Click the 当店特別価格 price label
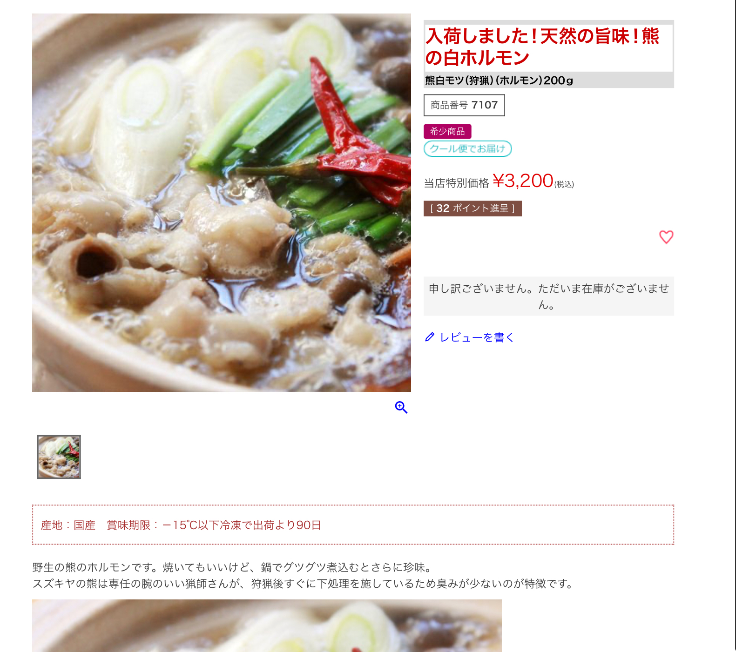The image size is (736, 652). pos(456,183)
